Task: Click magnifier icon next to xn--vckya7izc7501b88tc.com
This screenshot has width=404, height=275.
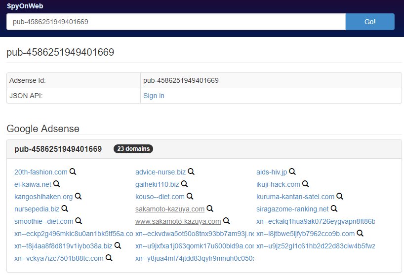Action: pos(109,258)
